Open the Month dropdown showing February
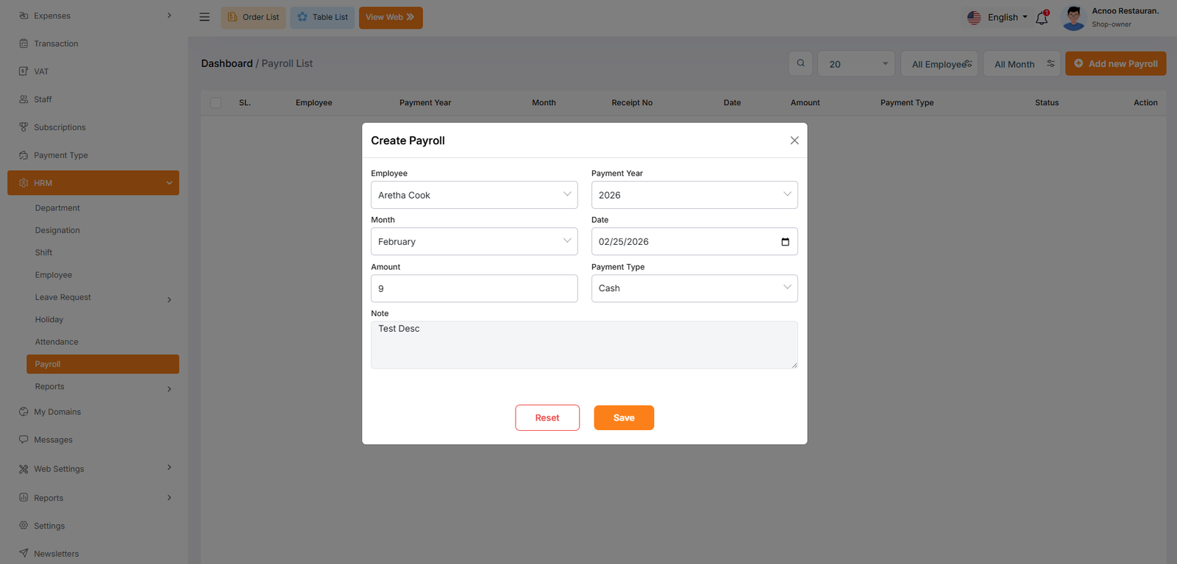This screenshot has width=1177, height=564. point(474,242)
